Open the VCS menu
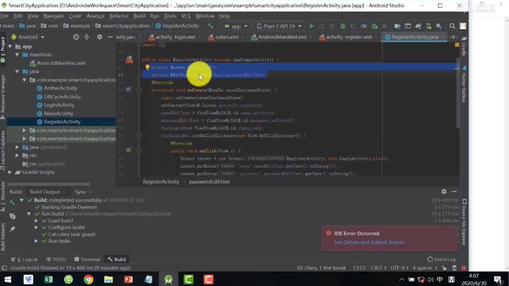Image resolution: width=509 pixels, height=286 pixels. pos(186,16)
